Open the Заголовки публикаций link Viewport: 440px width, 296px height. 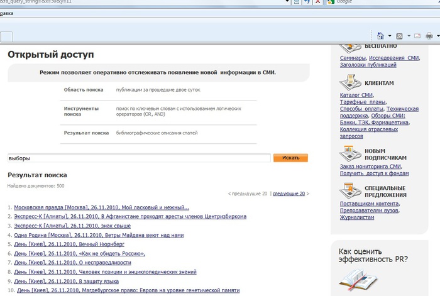coord(368,65)
